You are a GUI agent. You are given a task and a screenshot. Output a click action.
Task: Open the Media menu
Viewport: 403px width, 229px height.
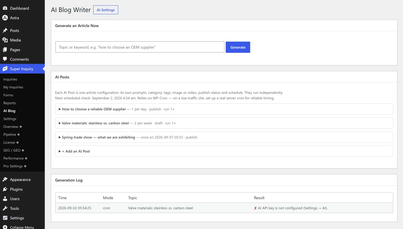pyautogui.click(x=22, y=40)
